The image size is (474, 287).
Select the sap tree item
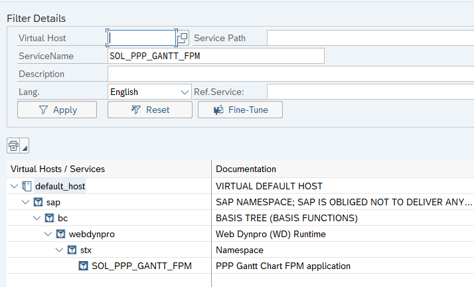(x=53, y=203)
